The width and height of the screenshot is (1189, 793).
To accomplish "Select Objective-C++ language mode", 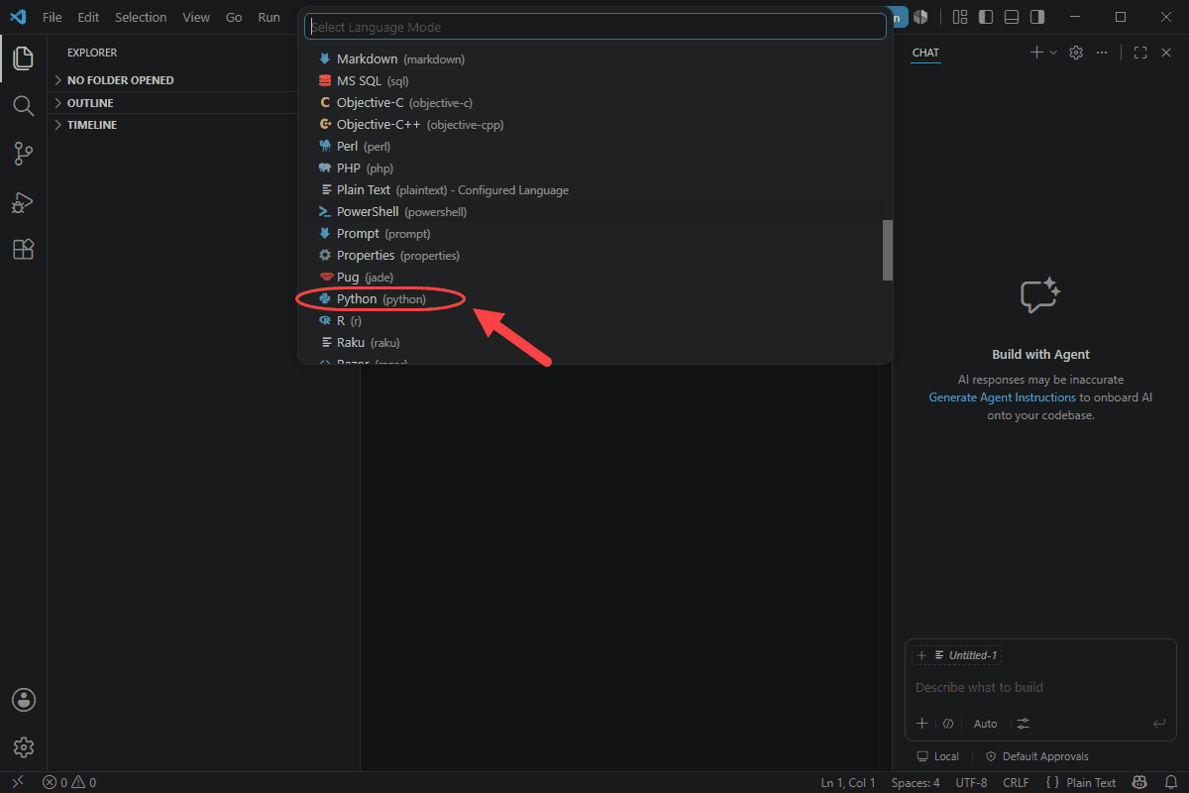I will tap(594, 125).
